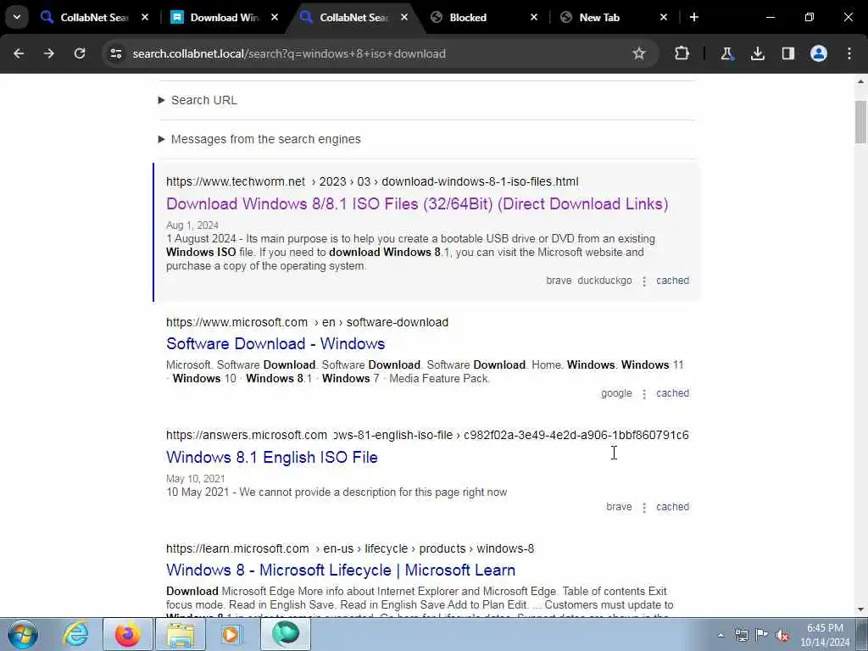Open the profile avatar menu
Viewport: 868px width, 651px height.
(819, 53)
